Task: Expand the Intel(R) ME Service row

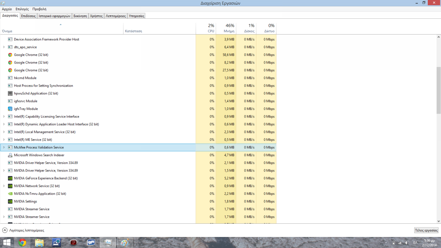Action: pyautogui.click(x=4, y=140)
